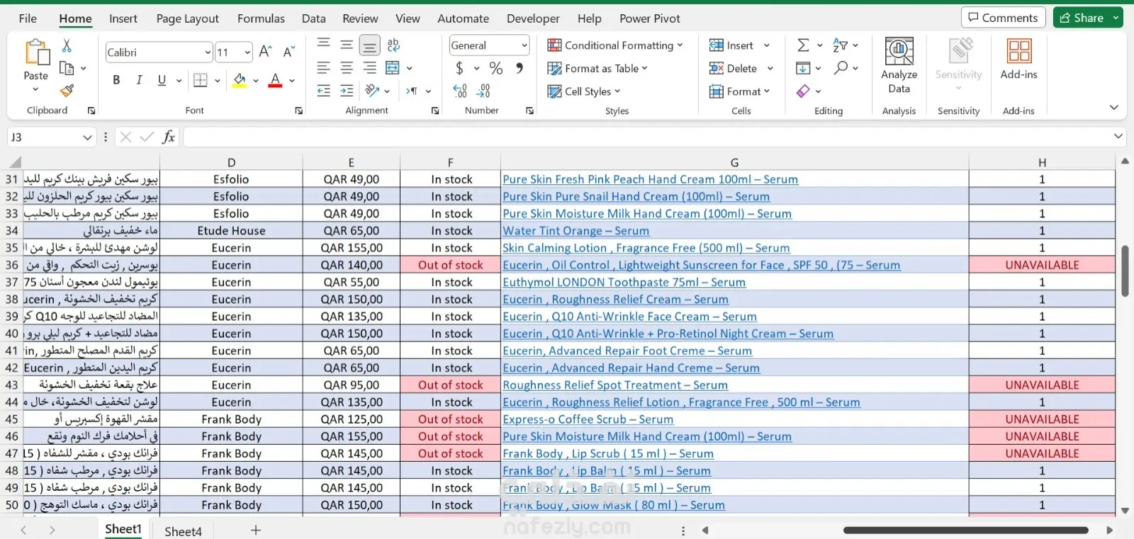1134x539 pixels.
Task: Apply Percent Style number format
Action: [x=496, y=68]
